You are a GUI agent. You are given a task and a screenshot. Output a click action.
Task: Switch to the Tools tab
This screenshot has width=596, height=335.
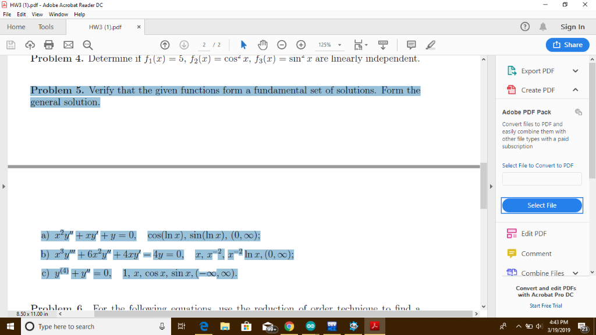pos(47,27)
